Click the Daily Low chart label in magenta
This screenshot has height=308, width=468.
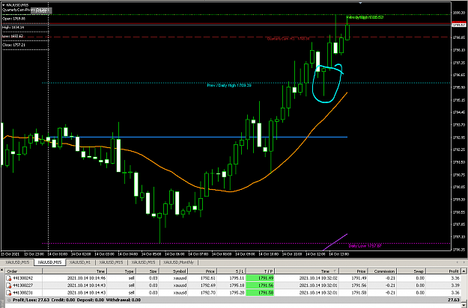point(365,246)
